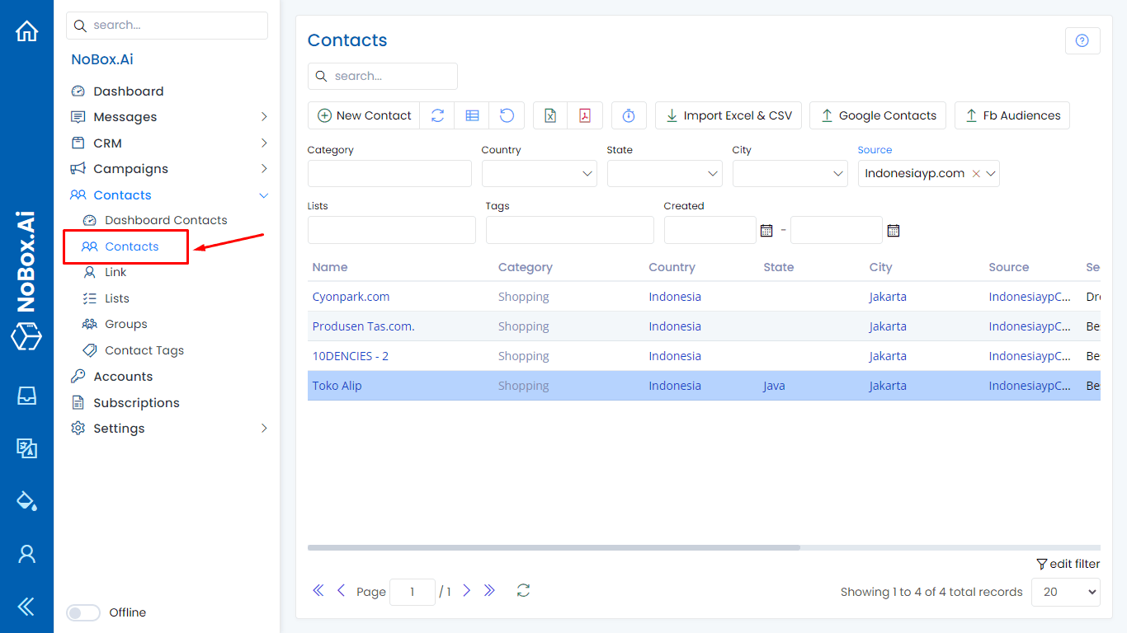Click the Home icon in the blue sidebar

click(26, 30)
